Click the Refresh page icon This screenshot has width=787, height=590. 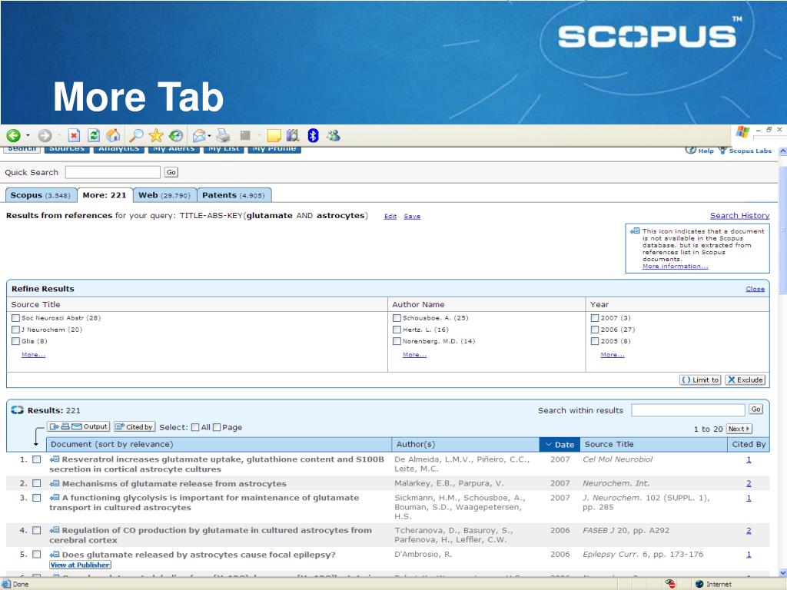click(x=94, y=135)
